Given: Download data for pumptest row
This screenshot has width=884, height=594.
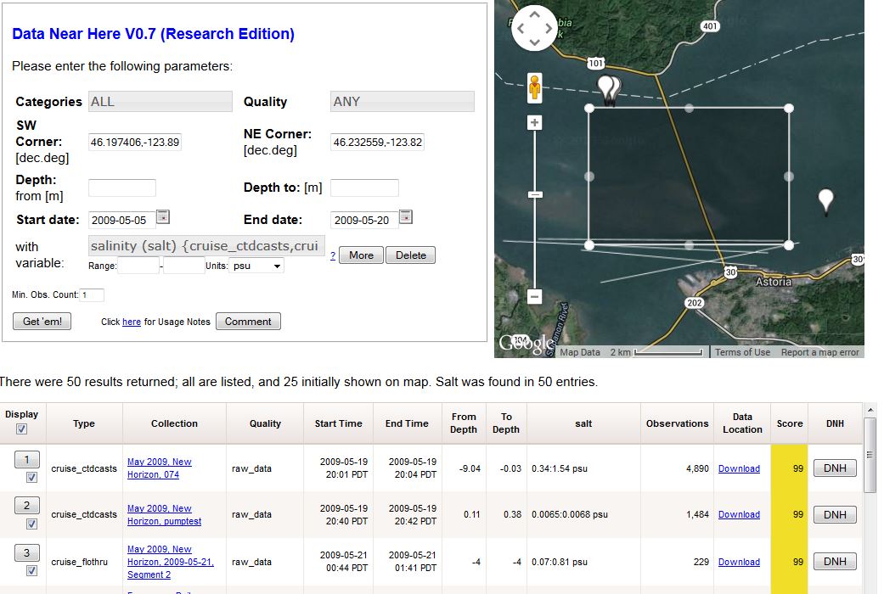Looking at the screenshot, I should point(739,514).
